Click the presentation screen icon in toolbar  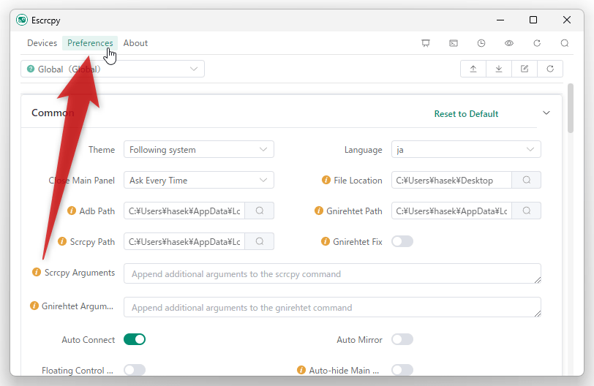(x=426, y=43)
